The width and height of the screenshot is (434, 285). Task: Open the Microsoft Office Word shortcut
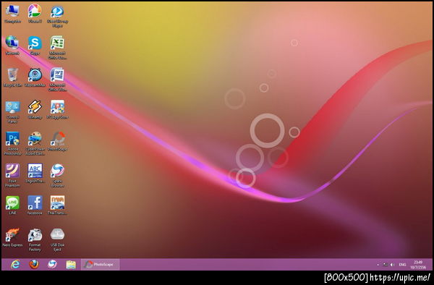coord(57,80)
